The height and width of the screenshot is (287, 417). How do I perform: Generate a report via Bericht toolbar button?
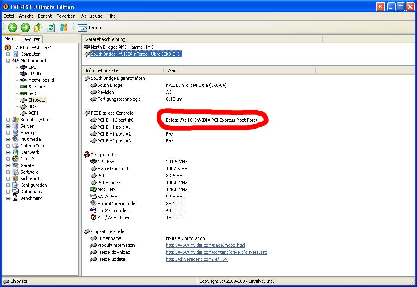(90, 27)
